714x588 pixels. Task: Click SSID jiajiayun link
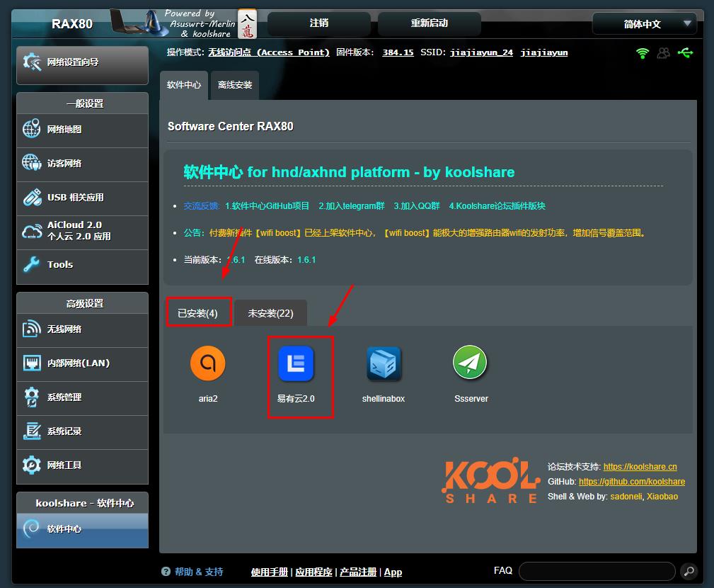coord(544,52)
